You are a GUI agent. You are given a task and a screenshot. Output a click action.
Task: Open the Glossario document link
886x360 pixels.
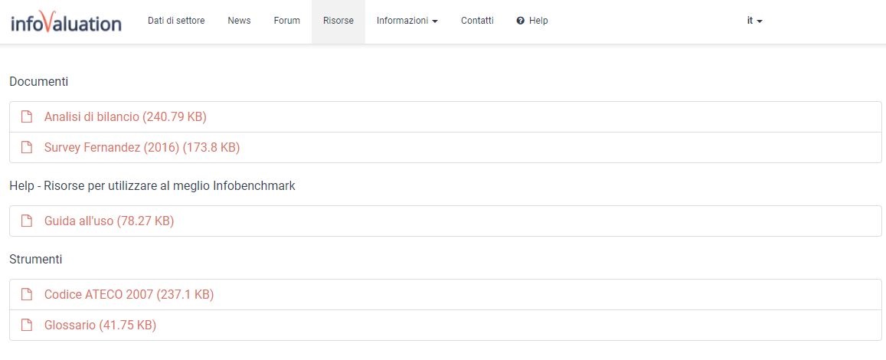pyautogui.click(x=100, y=325)
